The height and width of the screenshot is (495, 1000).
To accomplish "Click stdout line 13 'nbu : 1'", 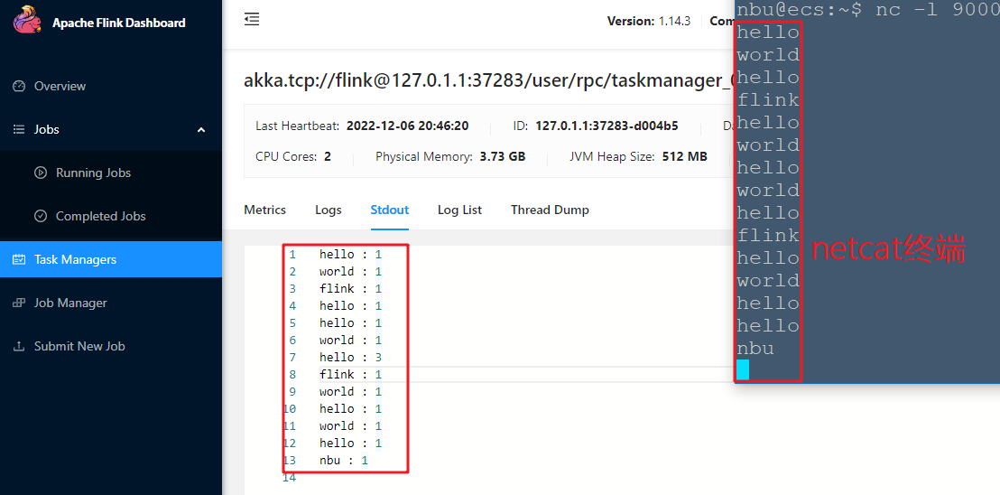I will coord(344,460).
